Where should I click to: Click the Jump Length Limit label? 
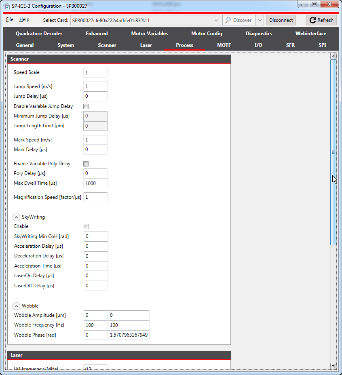[39, 126]
